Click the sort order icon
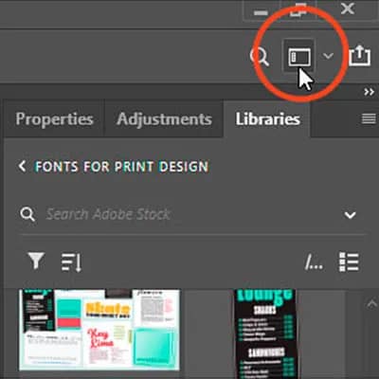 coord(71,262)
